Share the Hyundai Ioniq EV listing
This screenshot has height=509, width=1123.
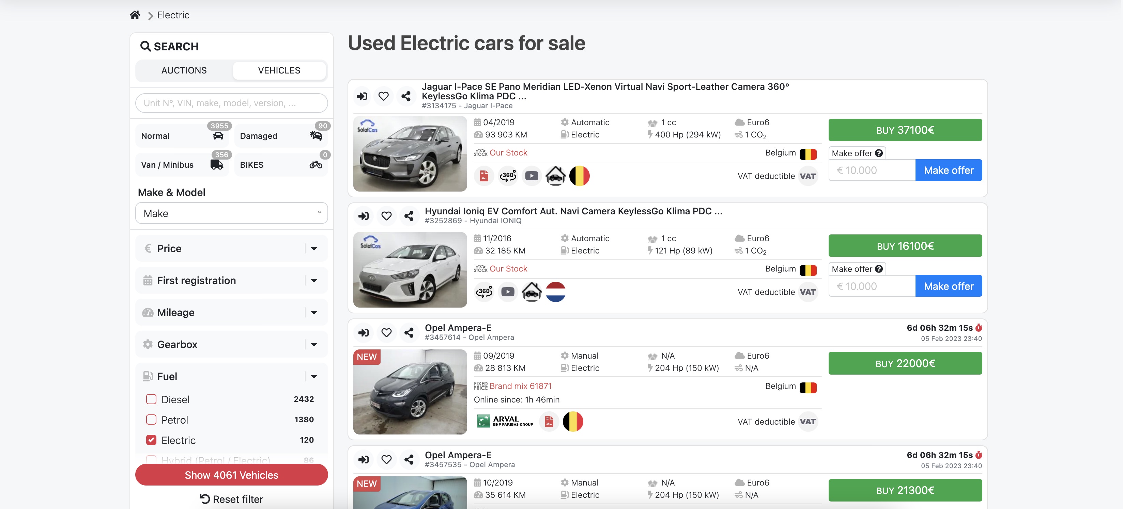[409, 215]
